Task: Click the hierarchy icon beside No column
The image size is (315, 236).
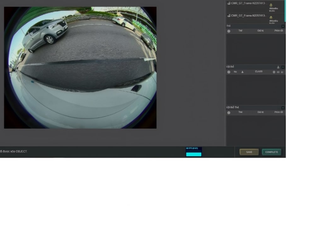Action: (x=243, y=72)
